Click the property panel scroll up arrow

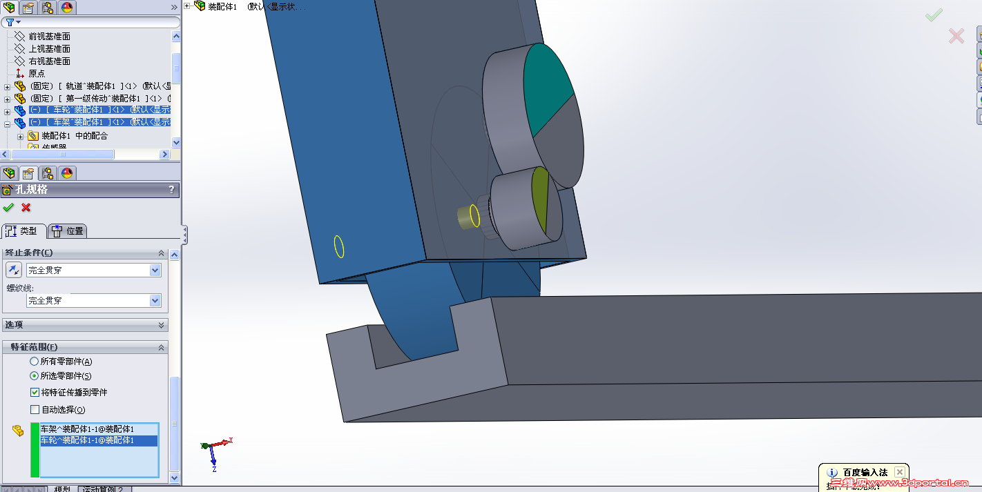[174, 255]
